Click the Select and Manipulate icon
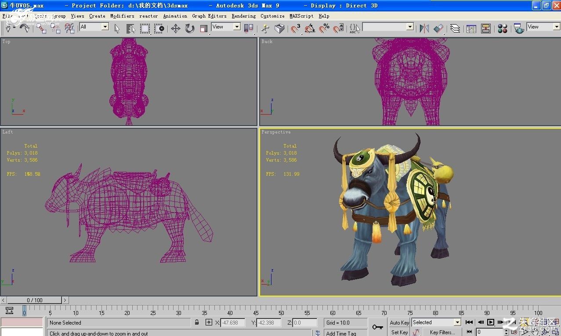 pos(265,29)
